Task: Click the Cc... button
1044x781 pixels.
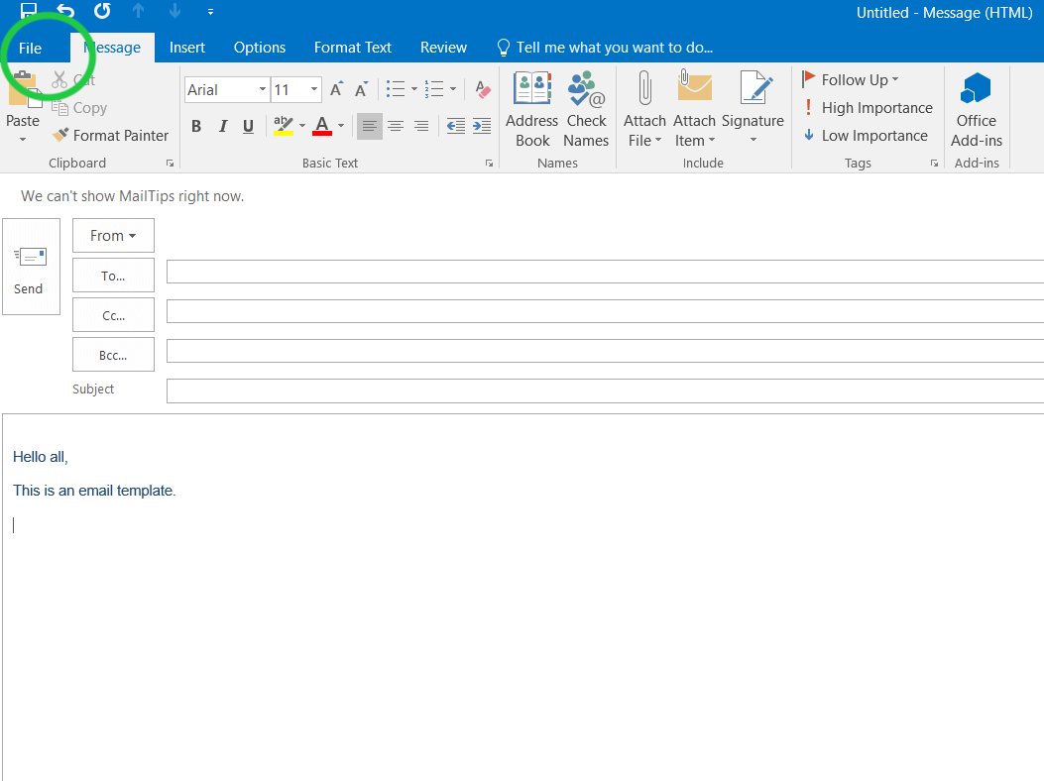Action: [113, 315]
